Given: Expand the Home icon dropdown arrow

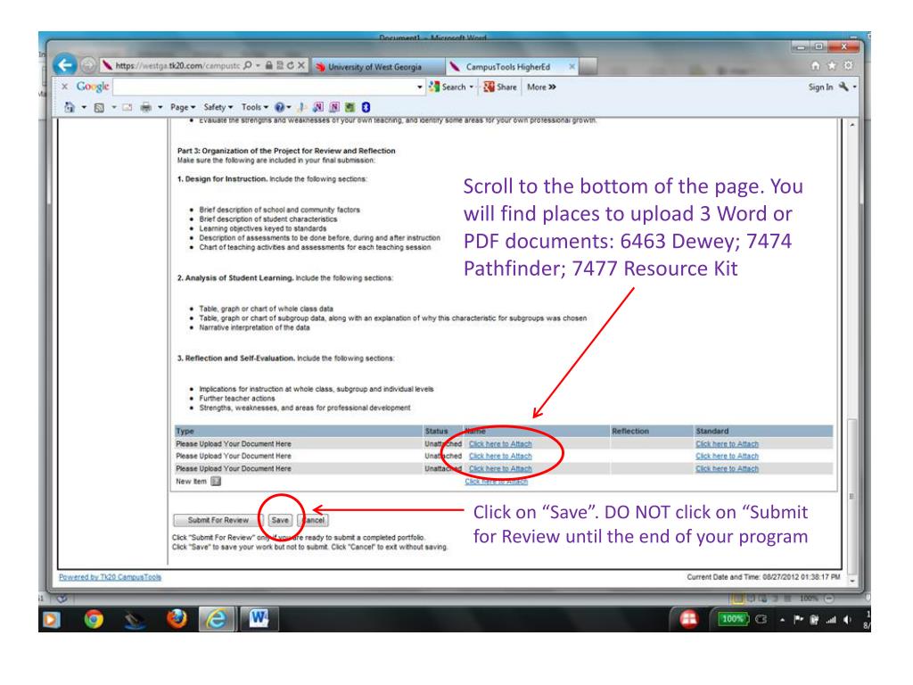Looking at the screenshot, I should 84,107.
